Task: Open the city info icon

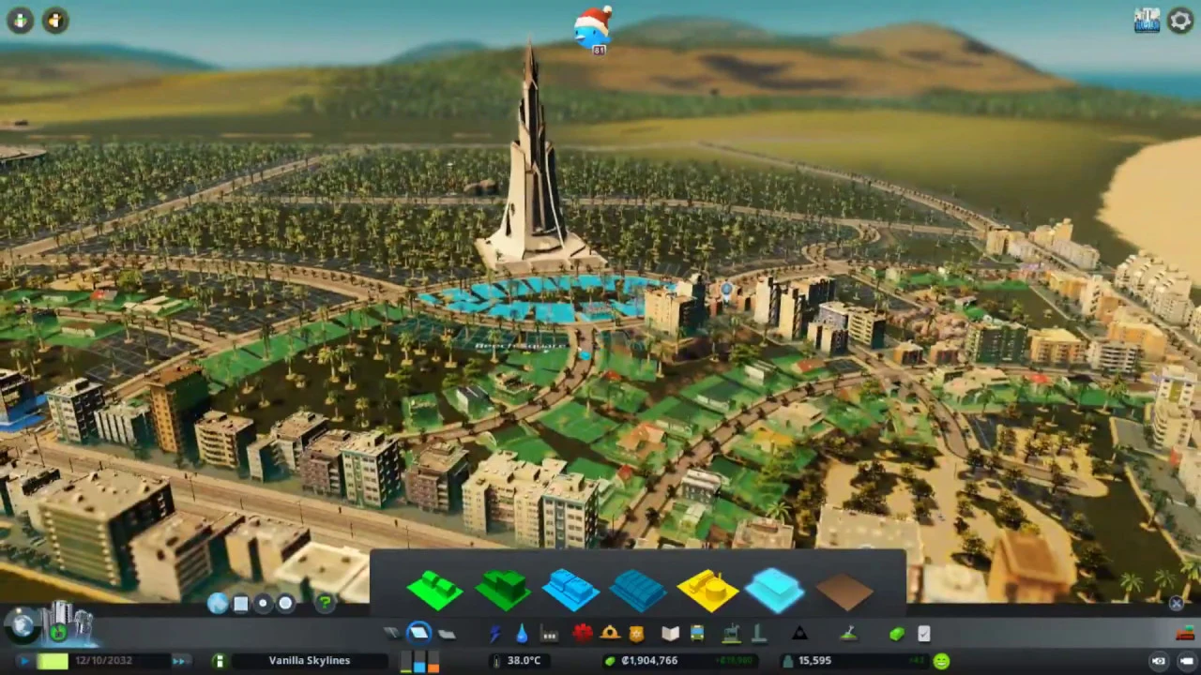Action: point(219,661)
